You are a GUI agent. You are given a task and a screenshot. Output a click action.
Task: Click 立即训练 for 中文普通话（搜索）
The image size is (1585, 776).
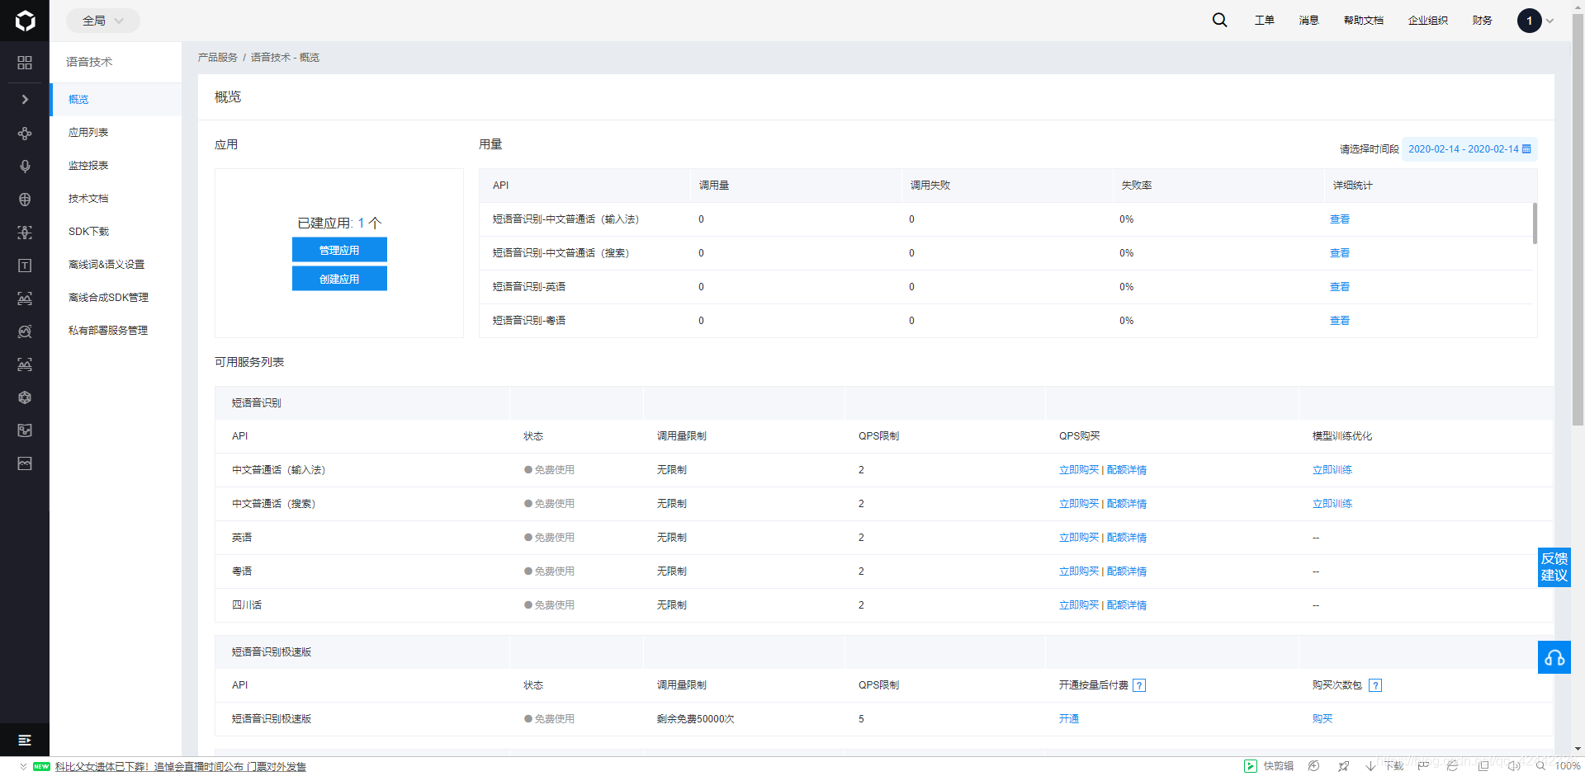tap(1332, 504)
